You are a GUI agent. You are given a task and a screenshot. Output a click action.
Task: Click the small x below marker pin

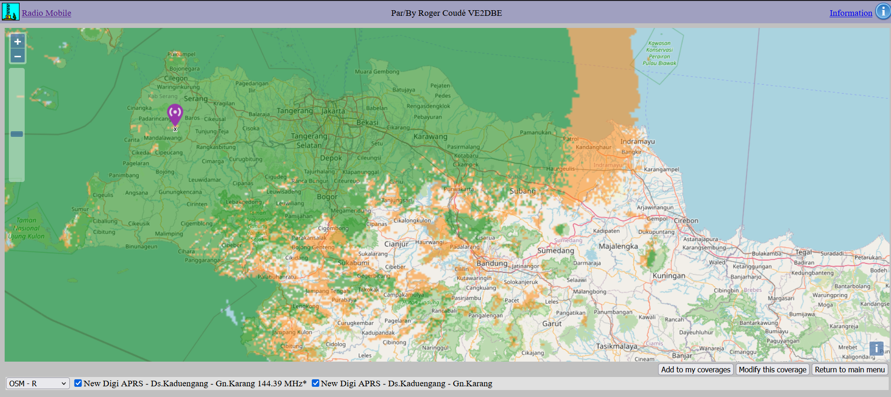tap(175, 129)
